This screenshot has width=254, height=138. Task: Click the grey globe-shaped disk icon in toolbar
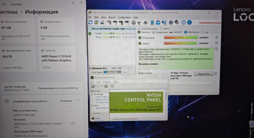pyautogui.click(x=134, y=23)
